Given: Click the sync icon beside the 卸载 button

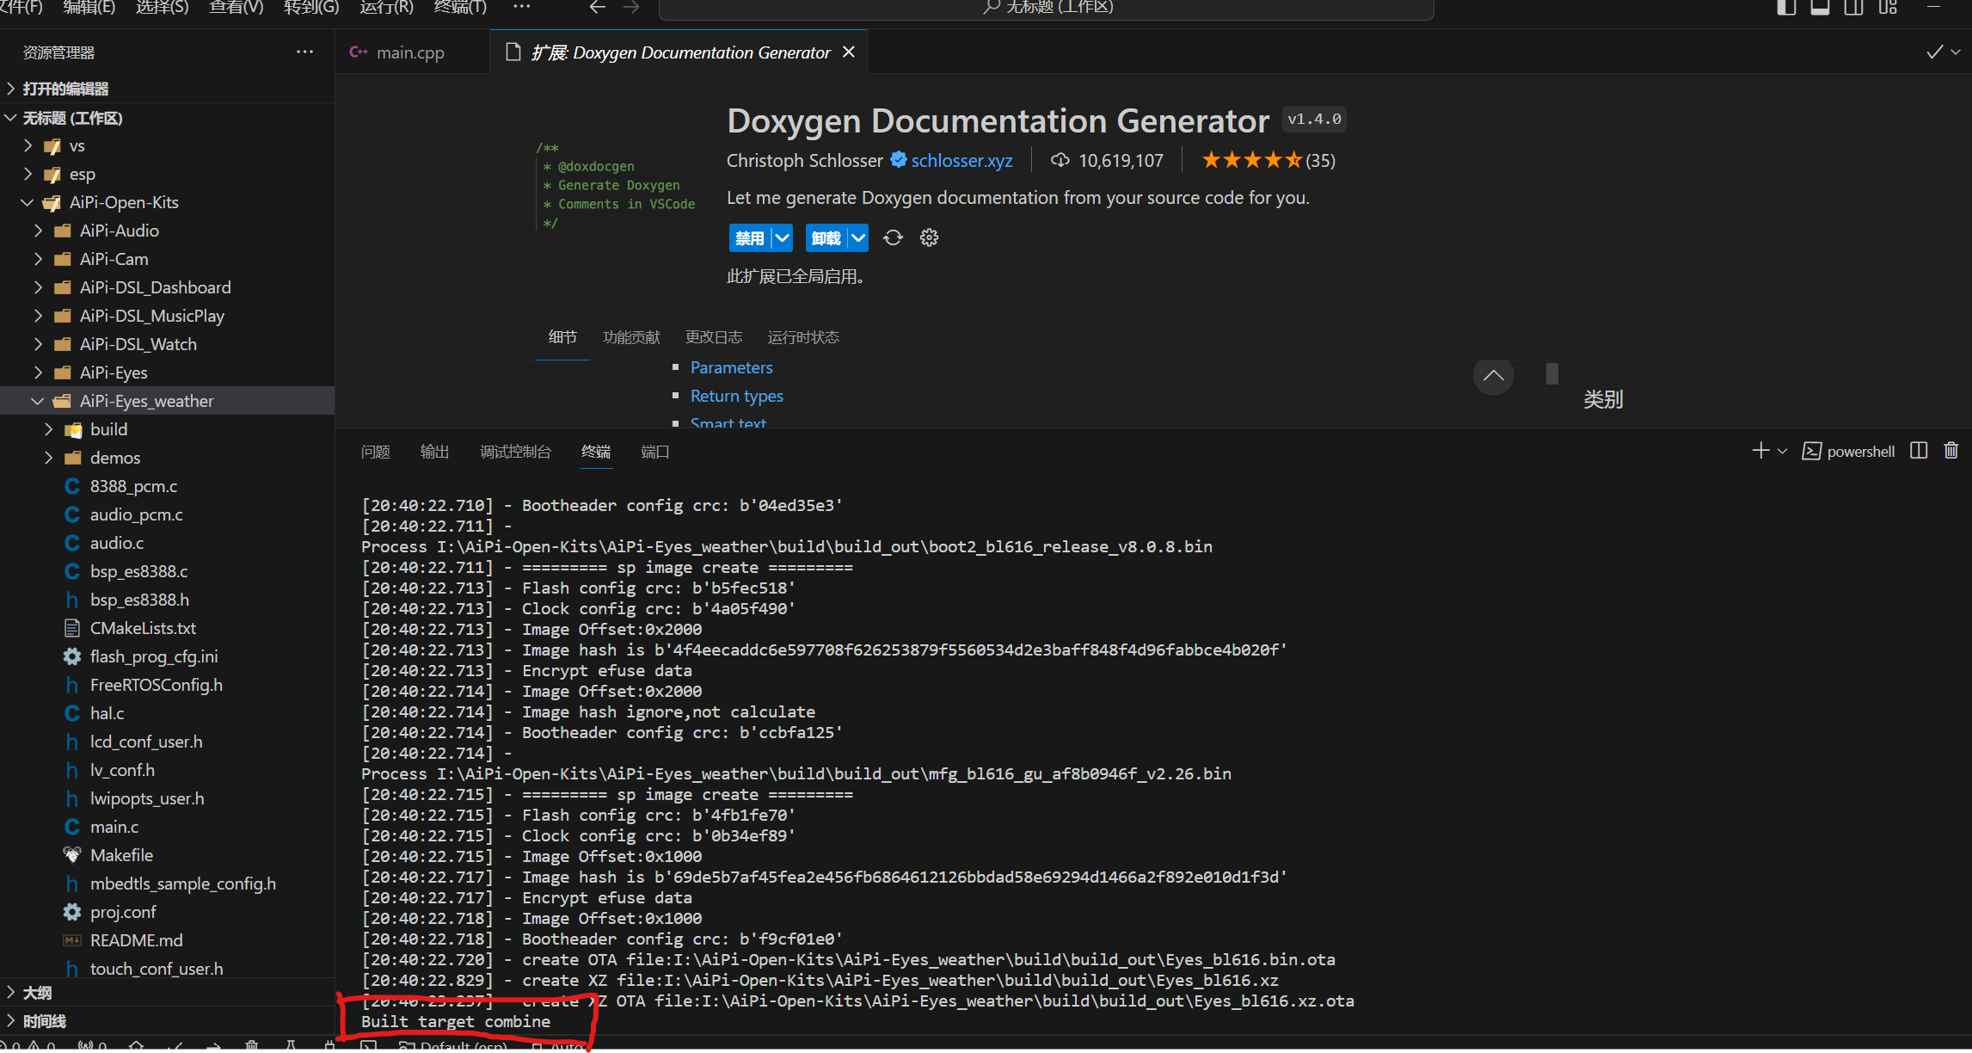Looking at the screenshot, I should (x=894, y=237).
